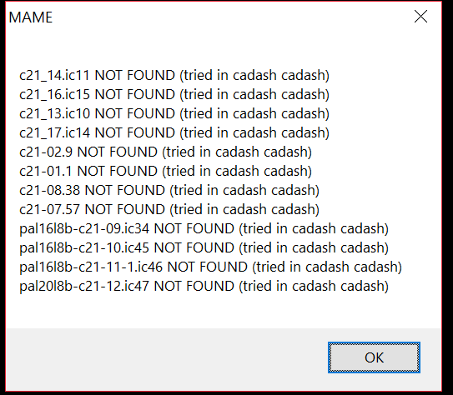Click the c21-01.1 NOT FOUND line

pos(165,171)
